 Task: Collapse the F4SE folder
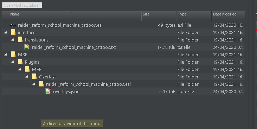(x=6, y=54)
